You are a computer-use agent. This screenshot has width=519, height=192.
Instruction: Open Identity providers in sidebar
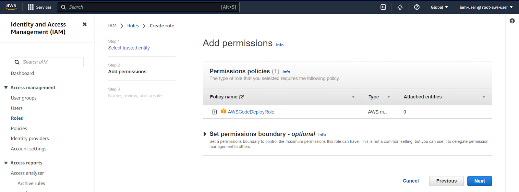pos(30,138)
